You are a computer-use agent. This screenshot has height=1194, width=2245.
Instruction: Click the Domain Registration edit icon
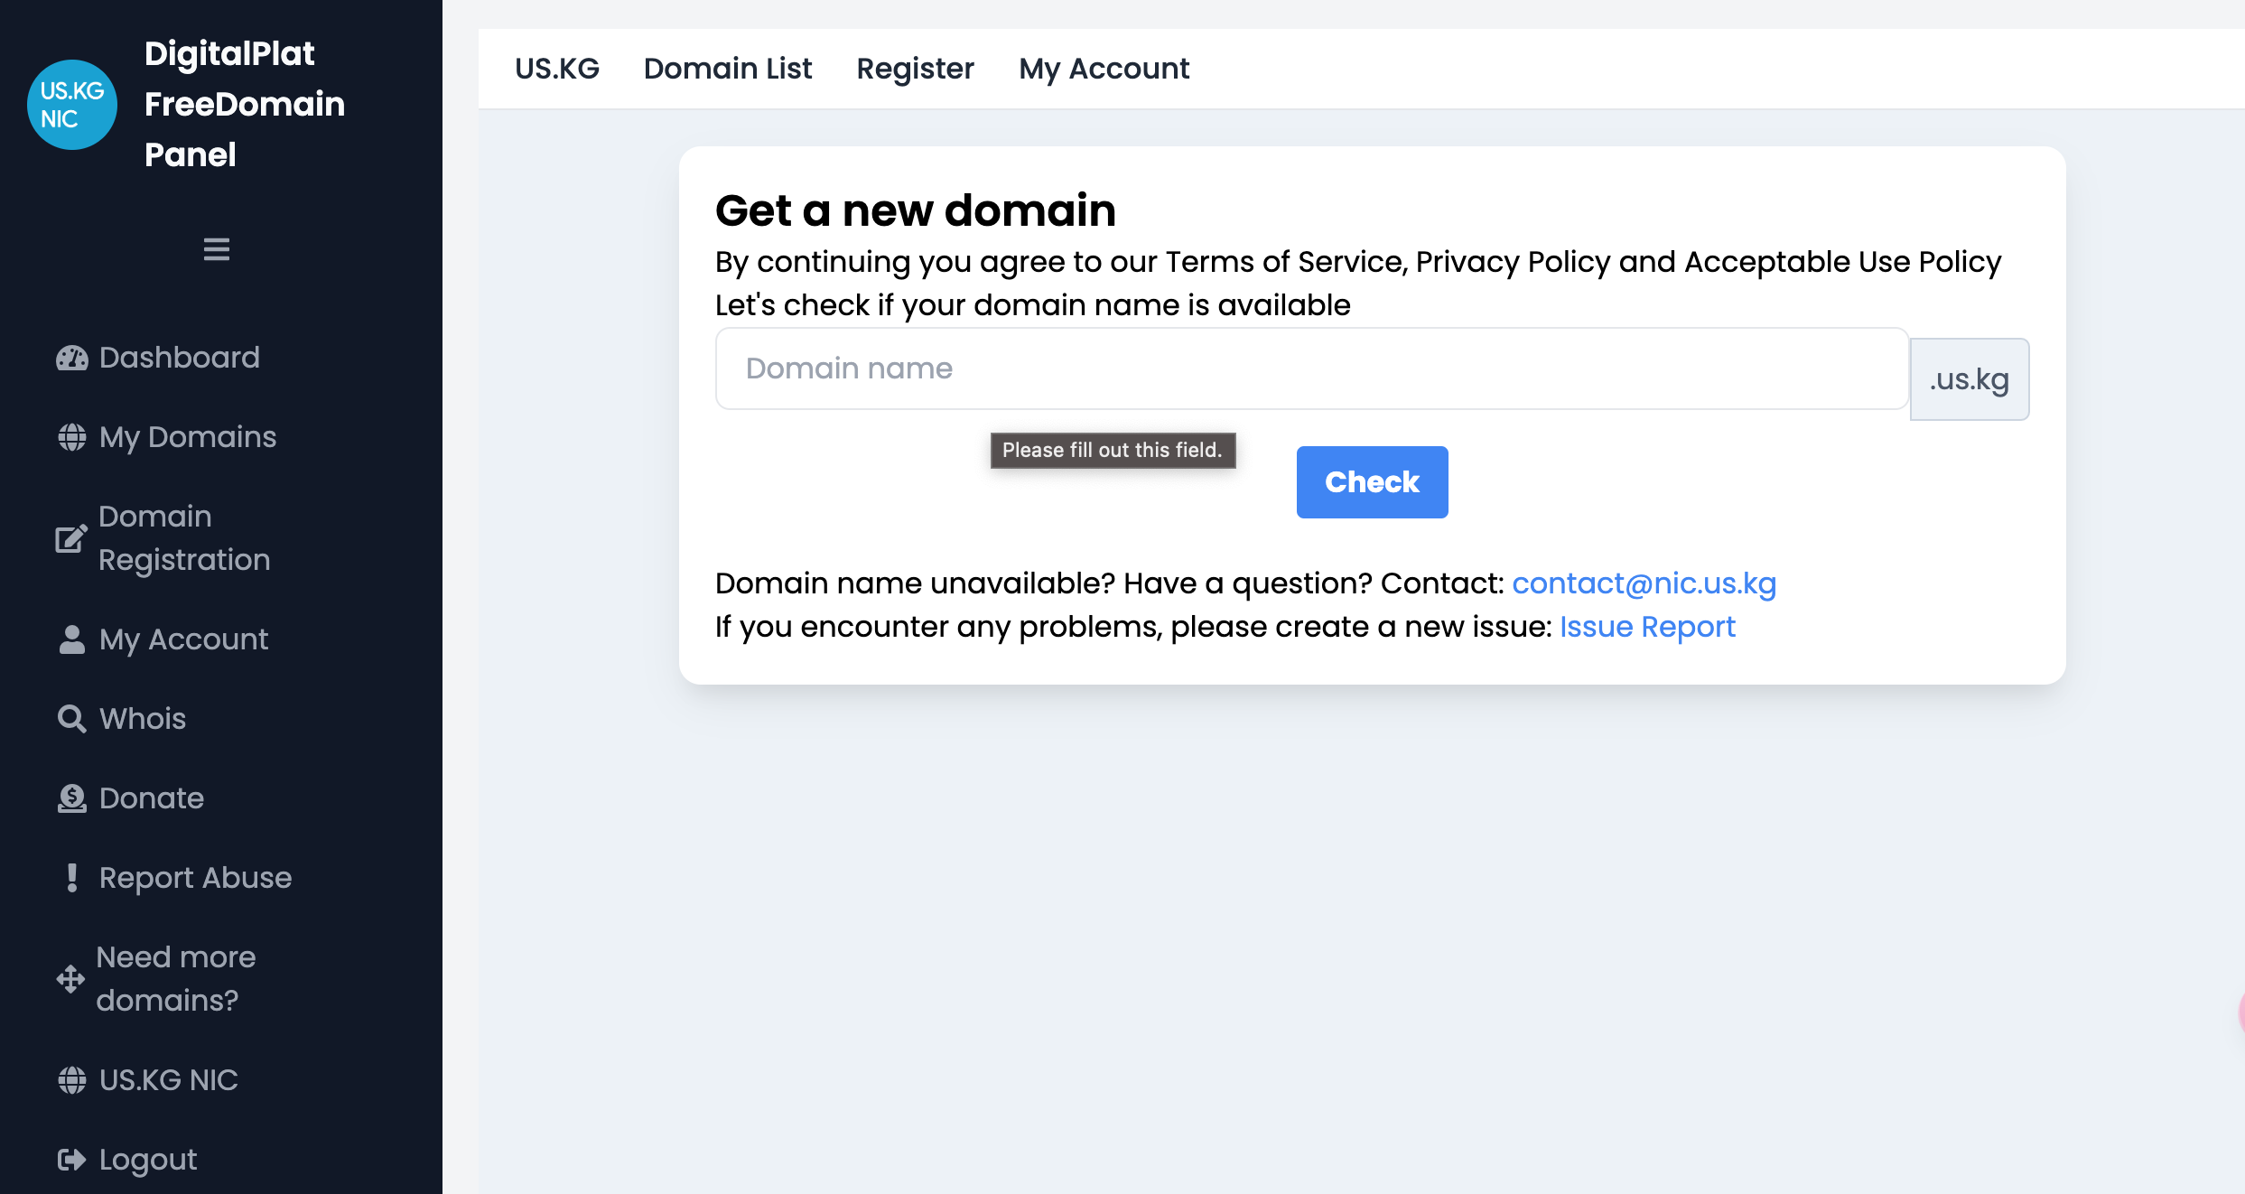click(x=70, y=539)
